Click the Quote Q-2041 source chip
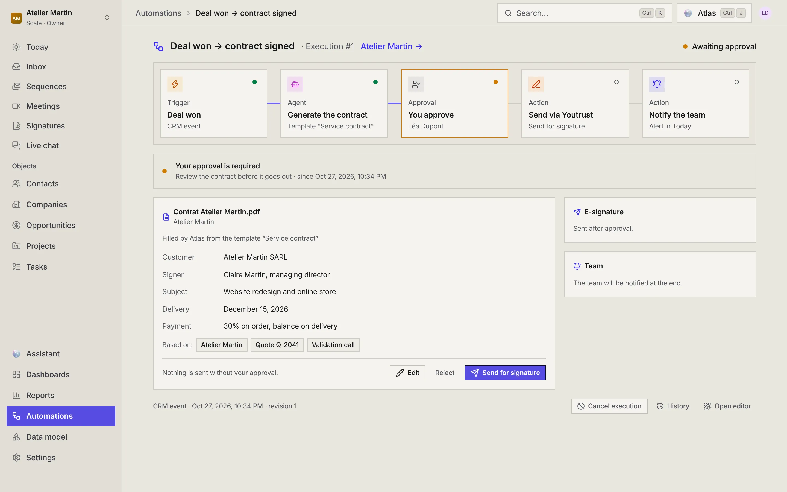 [x=277, y=345]
